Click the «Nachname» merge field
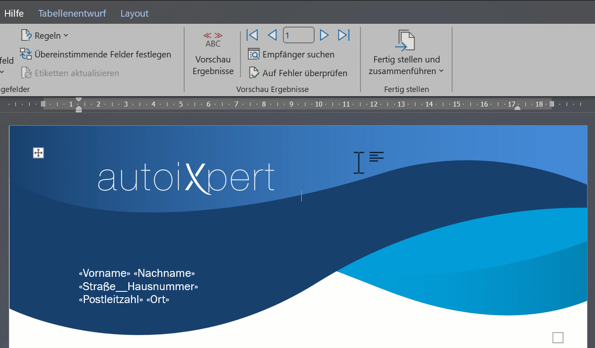 (x=165, y=273)
